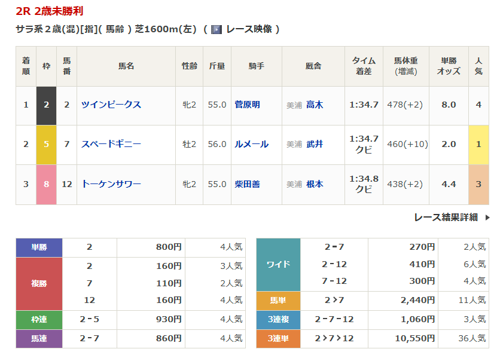The image size is (497, 355).
Task: Select the ワイド payout label
Action: [x=278, y=264]
